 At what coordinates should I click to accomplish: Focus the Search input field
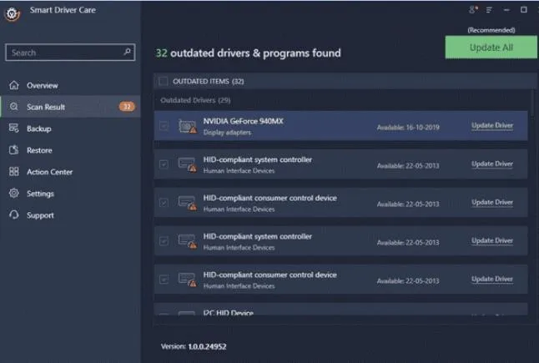[x=63, y=53]
